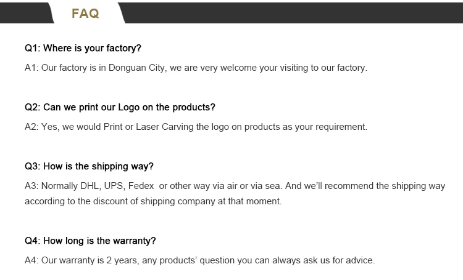Click the line "according to the discount of shipping company"
Screen dimensions: 463x280
click(152, 201)
